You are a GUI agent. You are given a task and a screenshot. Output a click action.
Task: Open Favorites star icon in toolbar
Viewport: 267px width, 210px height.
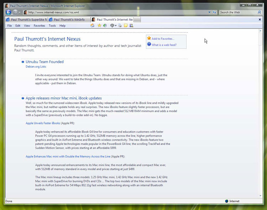pyautogui.click(x=99, y=26)
